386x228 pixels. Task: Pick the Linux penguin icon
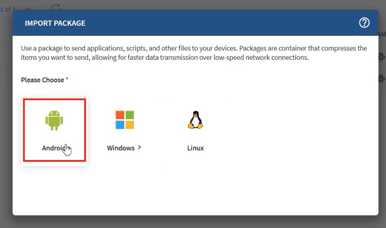click(196, 120)
